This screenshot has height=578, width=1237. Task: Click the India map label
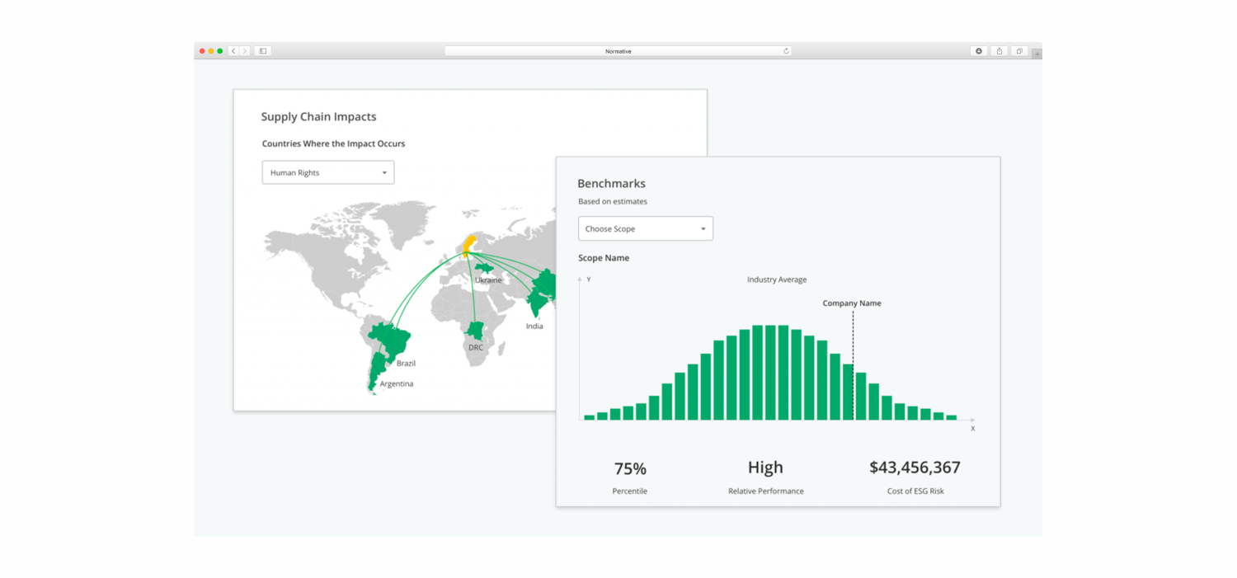(534, 327)
